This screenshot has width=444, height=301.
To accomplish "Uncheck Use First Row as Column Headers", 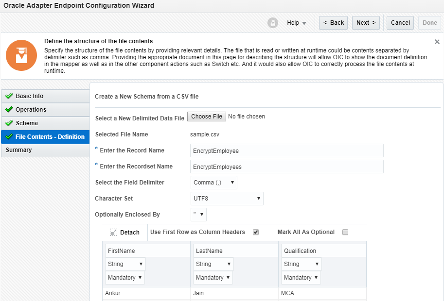I will coord(256,232).
